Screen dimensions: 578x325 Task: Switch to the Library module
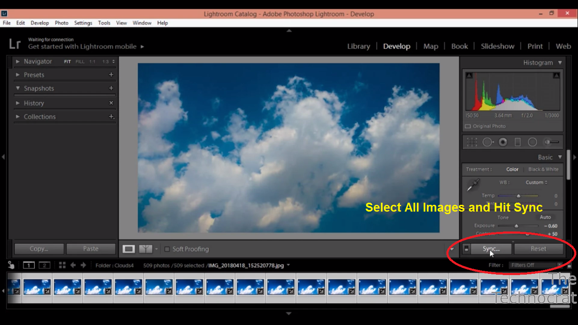coord(358,46)
